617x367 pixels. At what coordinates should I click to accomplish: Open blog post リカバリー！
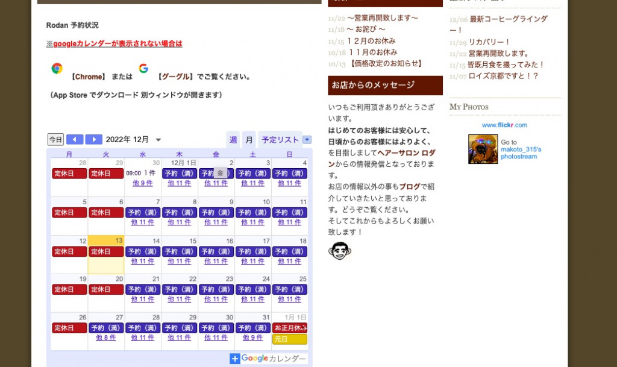click(x=489, y=42)
